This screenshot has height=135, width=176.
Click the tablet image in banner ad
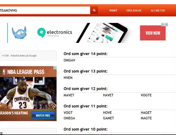point(102,33)
